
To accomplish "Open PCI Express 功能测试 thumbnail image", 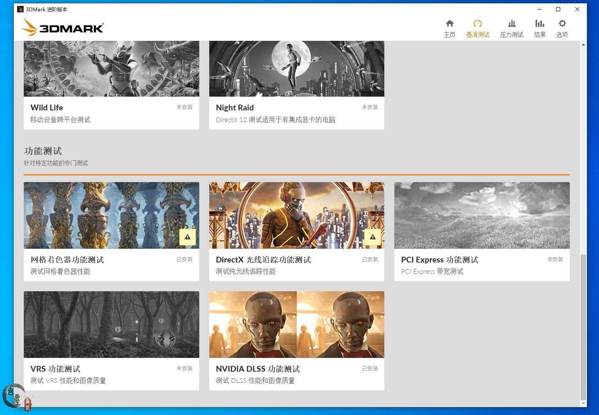I will coord(482,215).
